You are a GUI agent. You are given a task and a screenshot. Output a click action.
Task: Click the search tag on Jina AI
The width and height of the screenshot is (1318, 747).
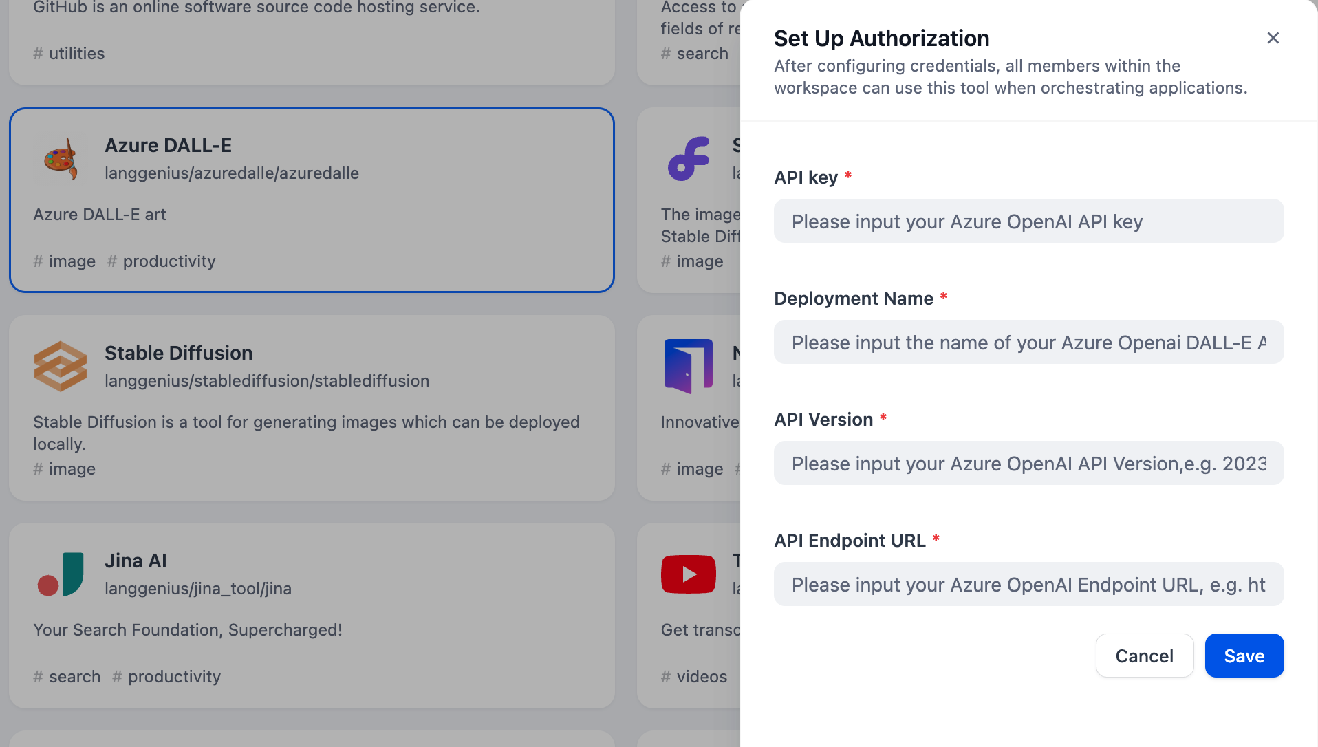coord(74,677)
